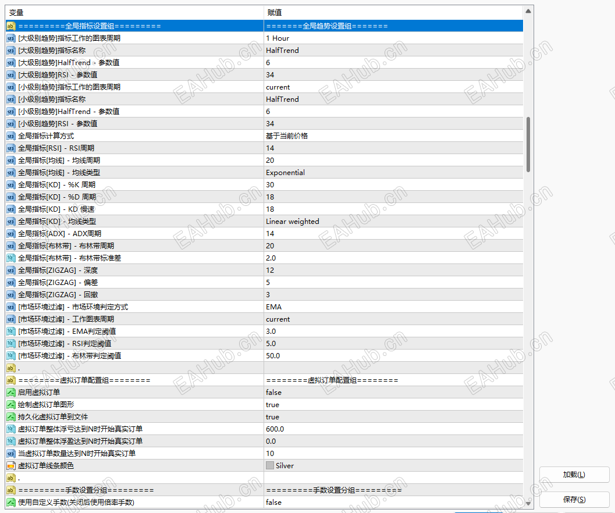Screen dimensions: 615x513
Task: Click boolean icon beside 绘制虚拟订单图形
Action: coord(10,404)
